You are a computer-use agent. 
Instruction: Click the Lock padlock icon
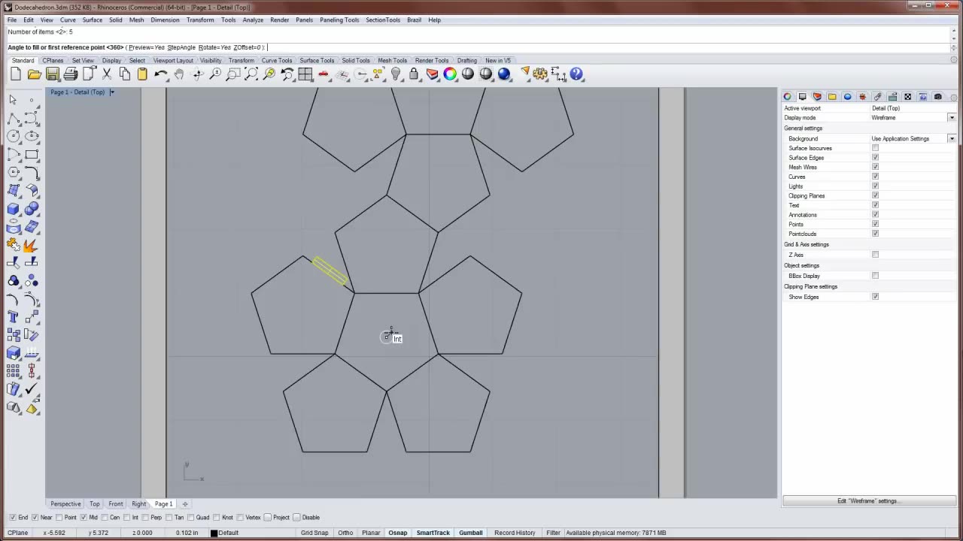[x=414, y=74]
